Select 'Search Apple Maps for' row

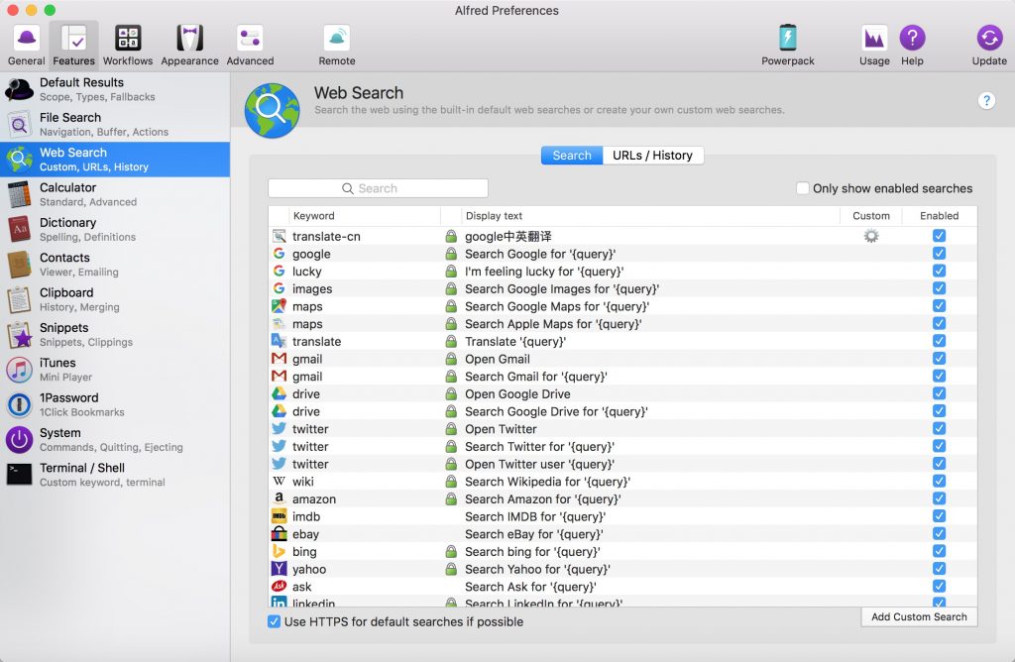pyautogui.click(x=622, y=323)
